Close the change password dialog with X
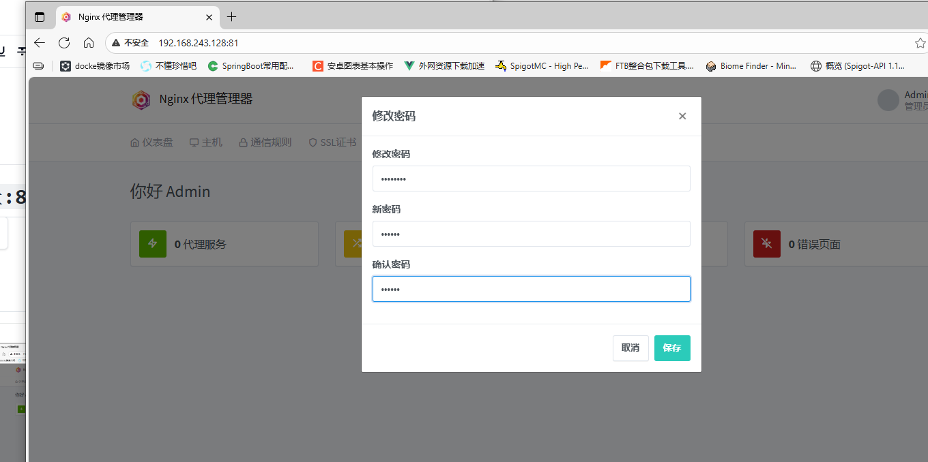 [682, 117]
